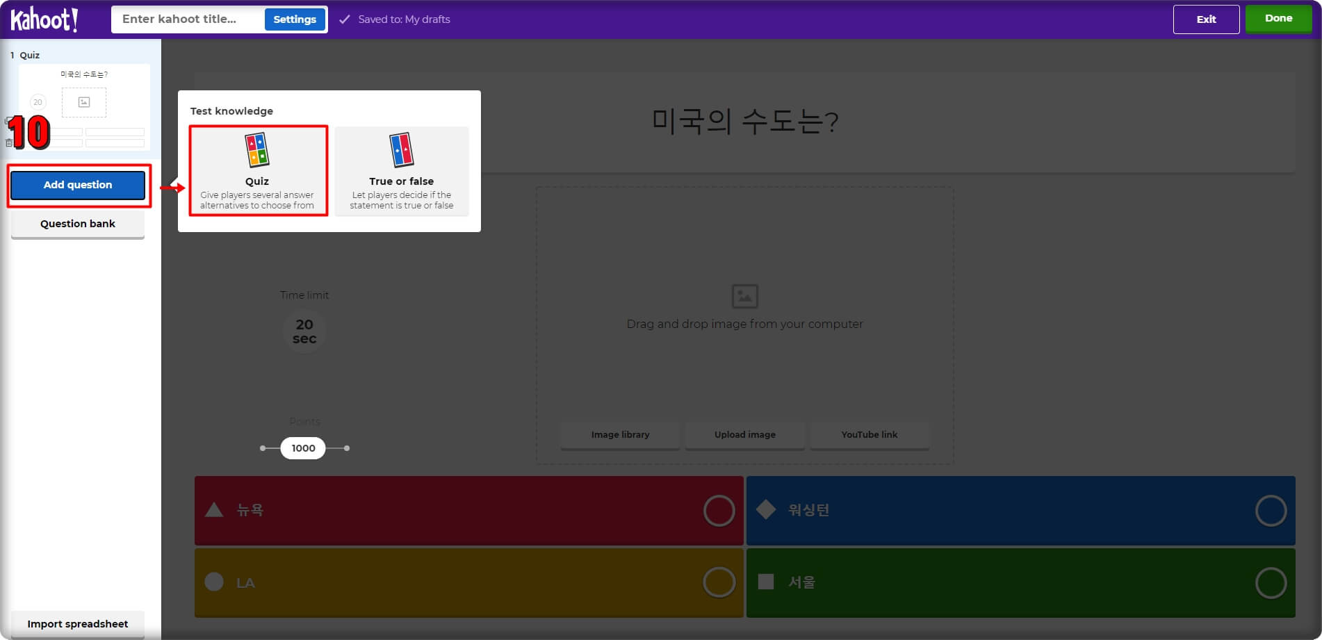Select the Quiz question type card
This screenshot has width=1322, height=640.
coord(257,171)
